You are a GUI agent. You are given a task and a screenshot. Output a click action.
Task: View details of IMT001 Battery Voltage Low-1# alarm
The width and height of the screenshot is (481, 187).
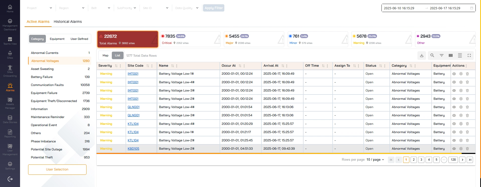454,74
